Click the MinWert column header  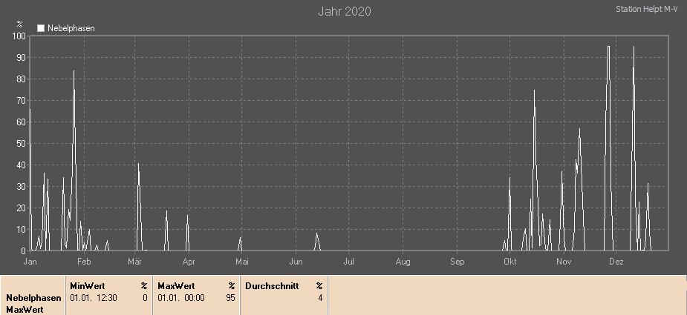[87, 285]
